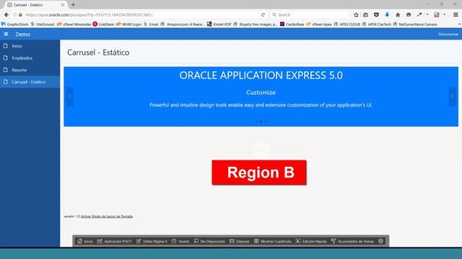Click the Desconectar link in header

pos(448,35)
